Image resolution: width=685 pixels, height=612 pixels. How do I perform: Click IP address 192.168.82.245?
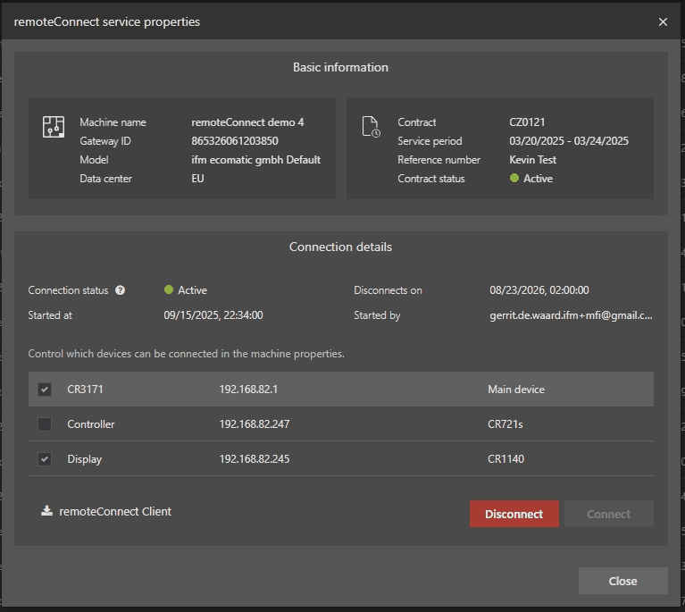click(x=255, y=459)
